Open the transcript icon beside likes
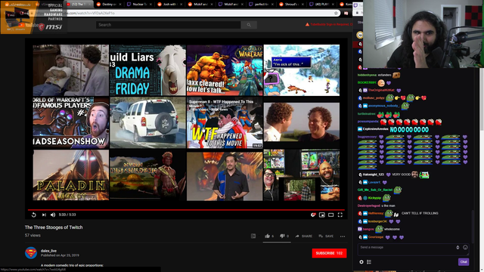Image resolution: width=484 pixels, height=272 pixels. coord(253,236)
